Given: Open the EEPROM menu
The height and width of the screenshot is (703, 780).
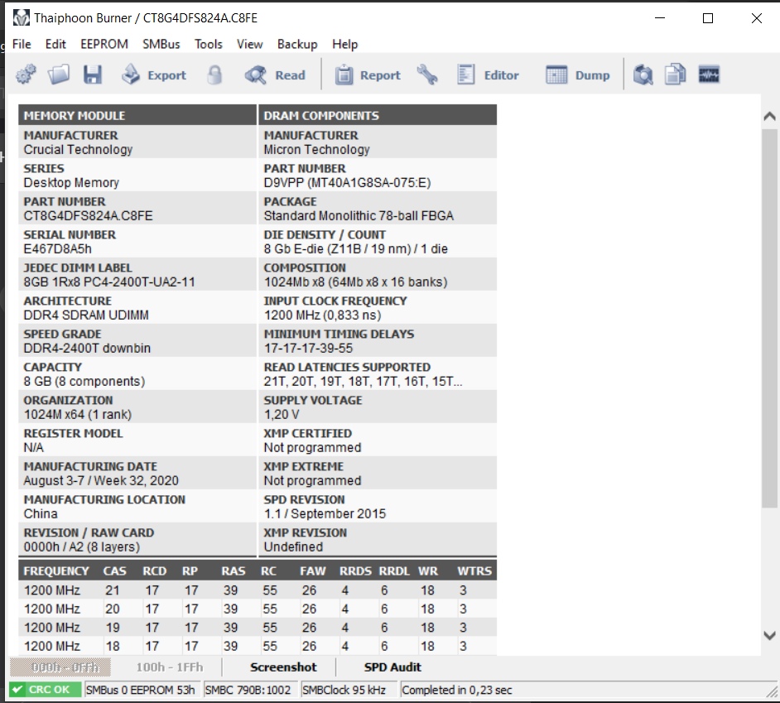Looking at the screenshot, I should 104,44.
